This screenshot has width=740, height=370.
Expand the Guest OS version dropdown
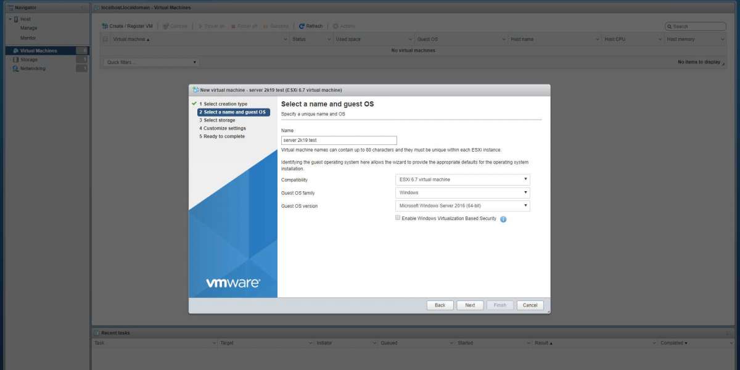[462, 205]
